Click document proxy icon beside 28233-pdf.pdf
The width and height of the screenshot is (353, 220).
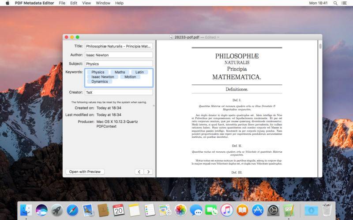coord(171,37)
